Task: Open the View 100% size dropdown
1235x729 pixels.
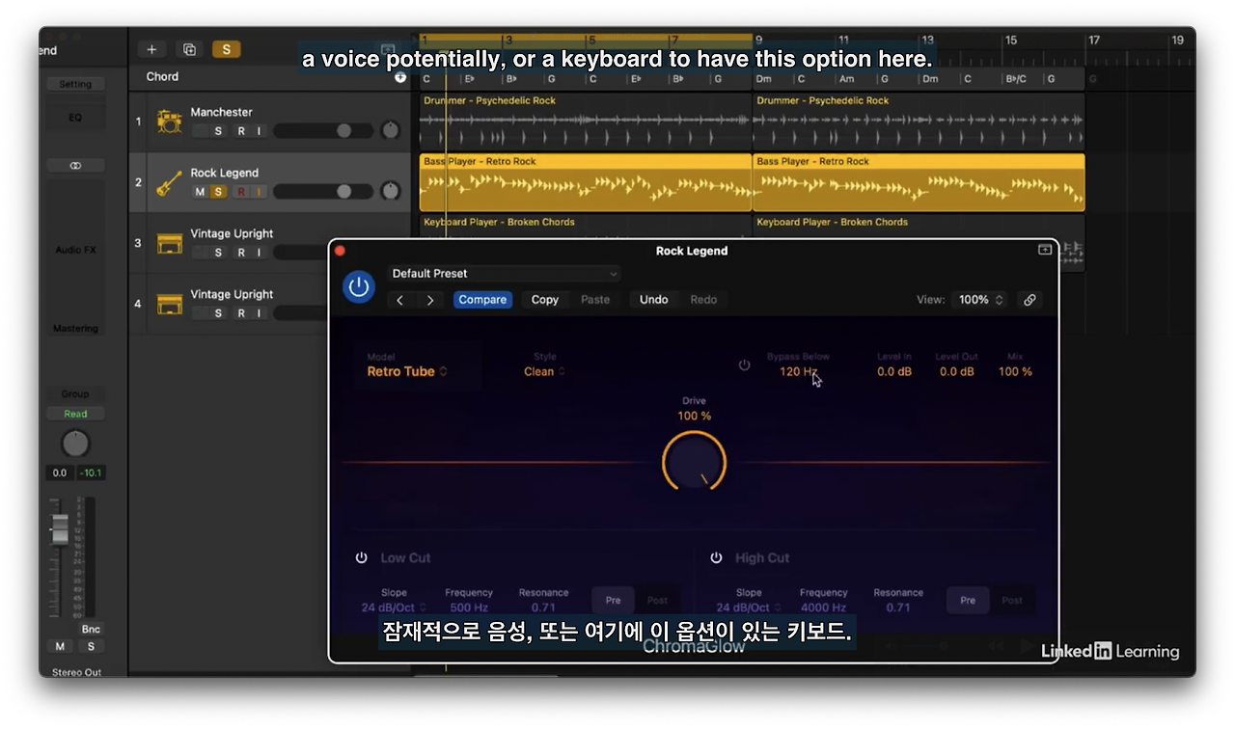Action: point(980,300)
